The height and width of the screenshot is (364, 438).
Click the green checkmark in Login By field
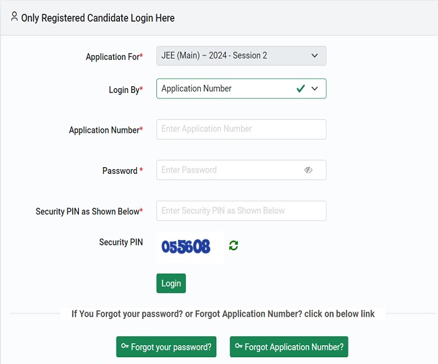click(x=301, y=89)
